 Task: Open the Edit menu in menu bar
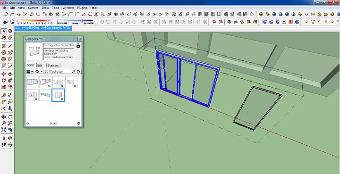point(12,8)
